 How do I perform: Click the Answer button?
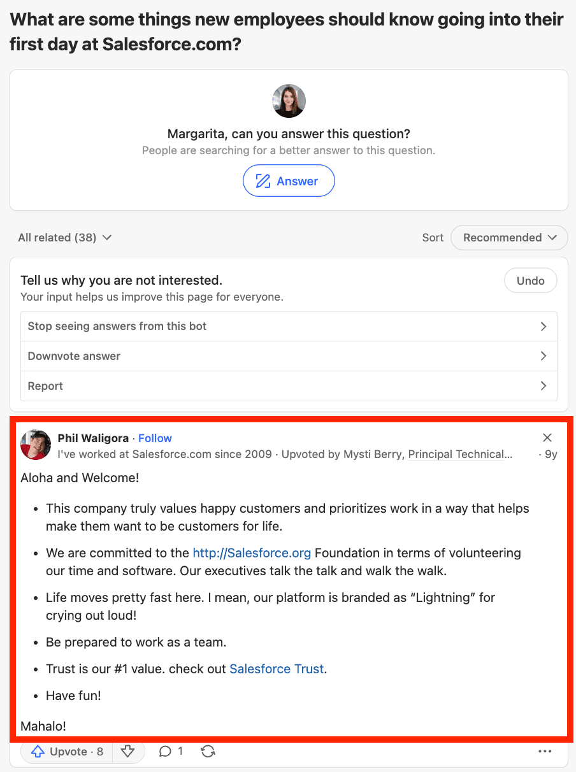[289, 181]
